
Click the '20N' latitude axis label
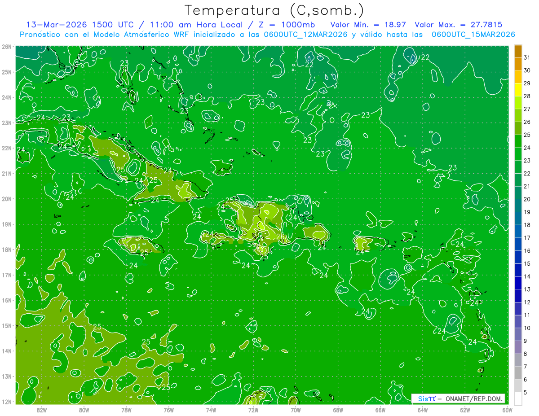[6, 199]
